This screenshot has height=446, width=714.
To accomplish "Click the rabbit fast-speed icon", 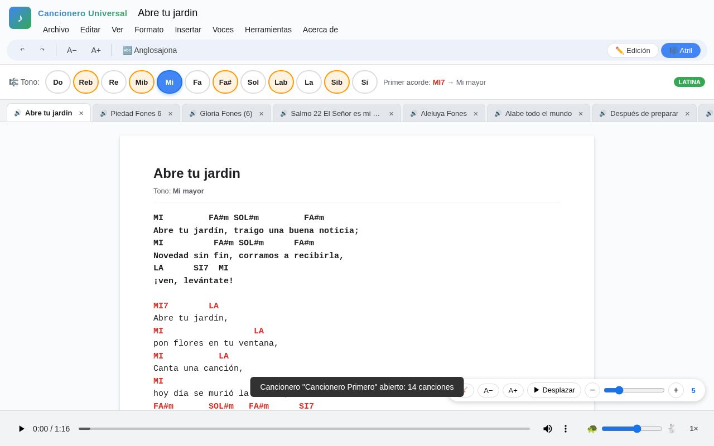I will pyautogui.click(x=672, y=429).
